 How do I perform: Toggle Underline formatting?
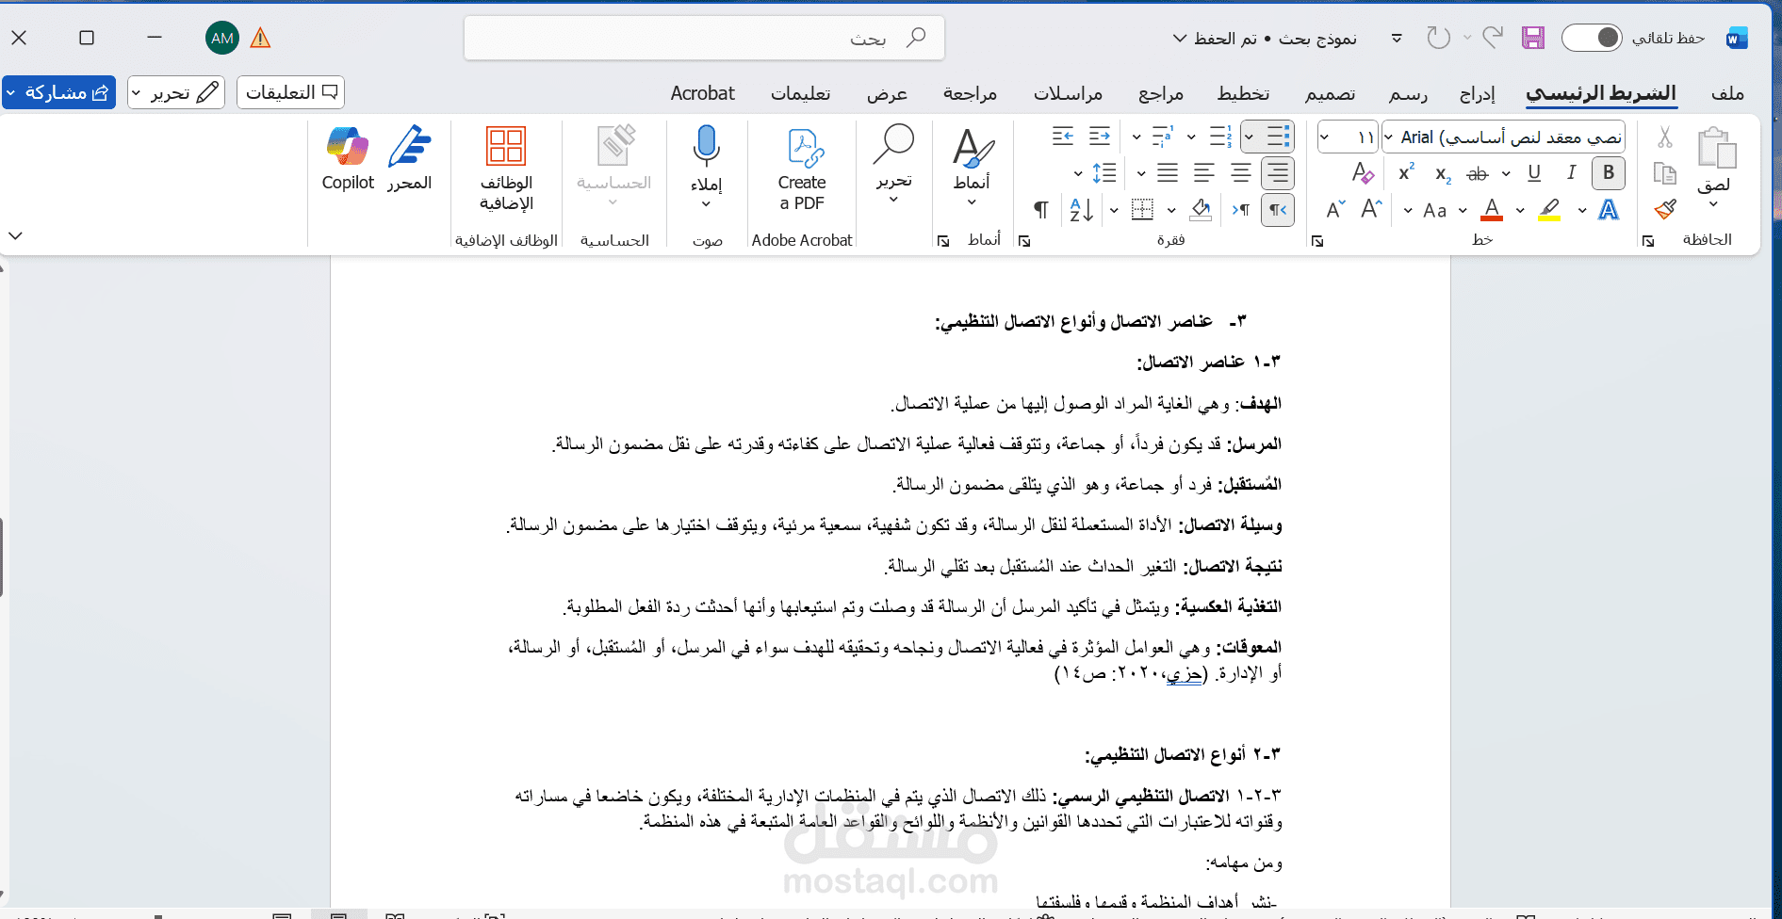point(1534,173)
